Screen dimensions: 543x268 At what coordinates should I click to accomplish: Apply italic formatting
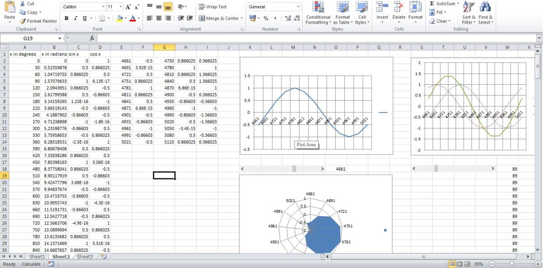click(x=76, y=19)
